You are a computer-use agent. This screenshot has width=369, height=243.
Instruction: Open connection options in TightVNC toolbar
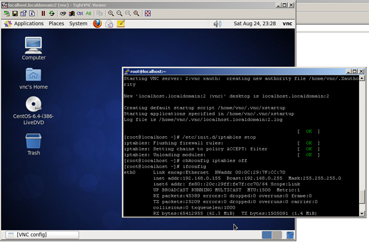click(23, 13)
